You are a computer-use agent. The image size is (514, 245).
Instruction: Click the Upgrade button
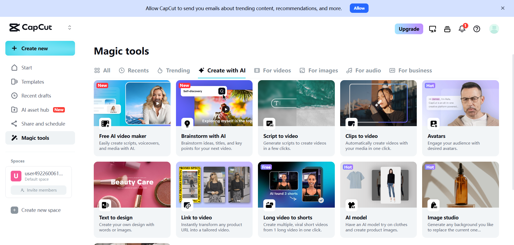tap(409, 29)
